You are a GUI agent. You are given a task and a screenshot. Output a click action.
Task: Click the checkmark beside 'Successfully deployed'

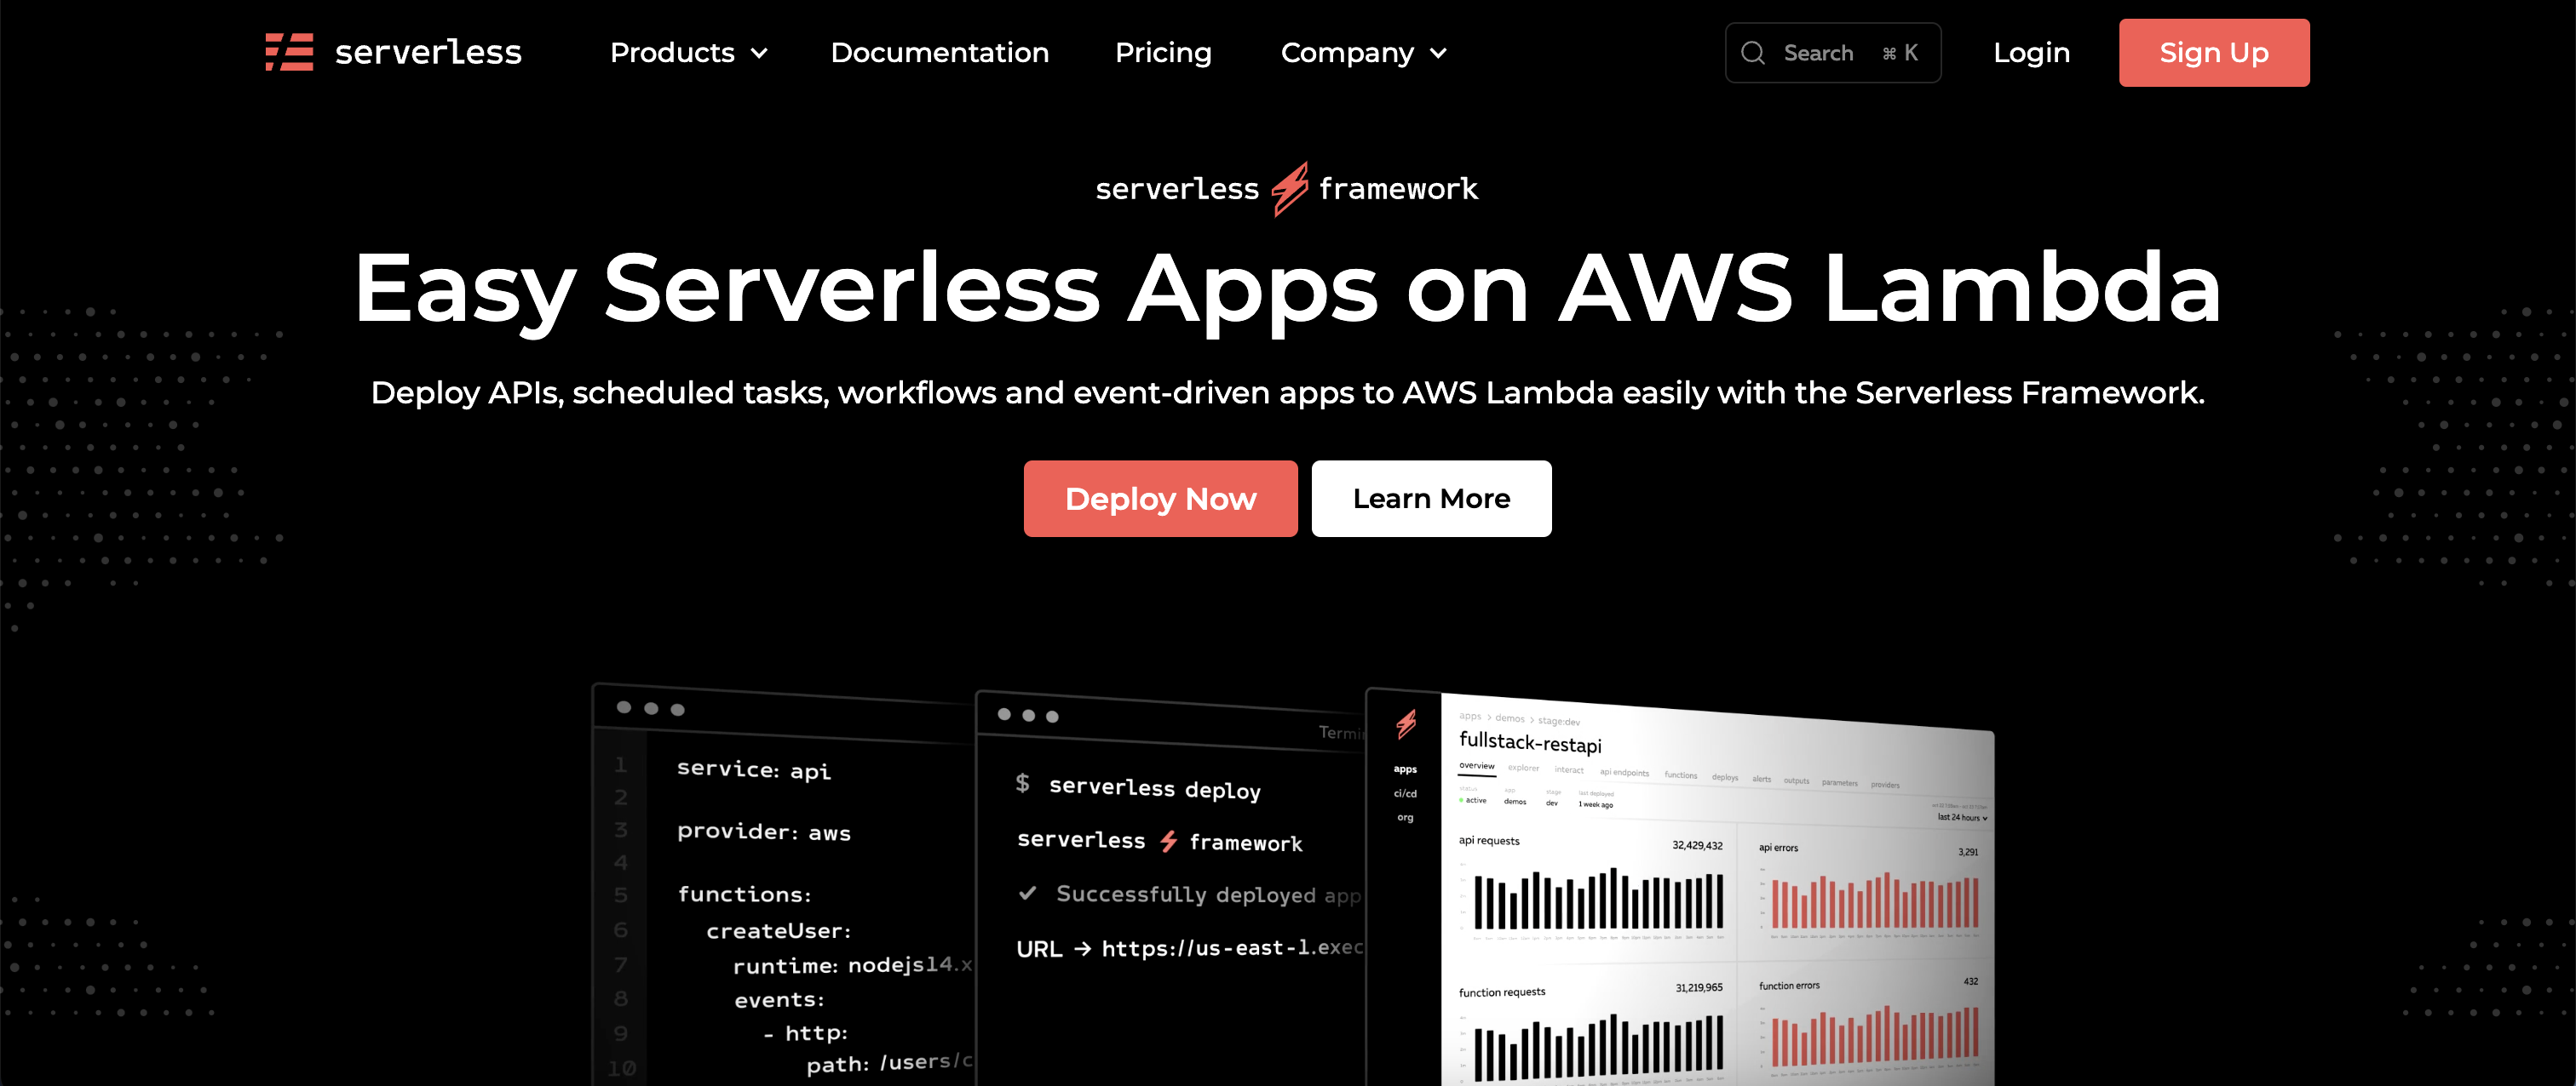click(1027, 892)
